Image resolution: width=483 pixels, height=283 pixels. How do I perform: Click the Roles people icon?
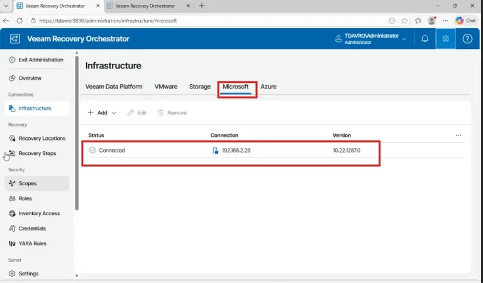pos(12,198)
